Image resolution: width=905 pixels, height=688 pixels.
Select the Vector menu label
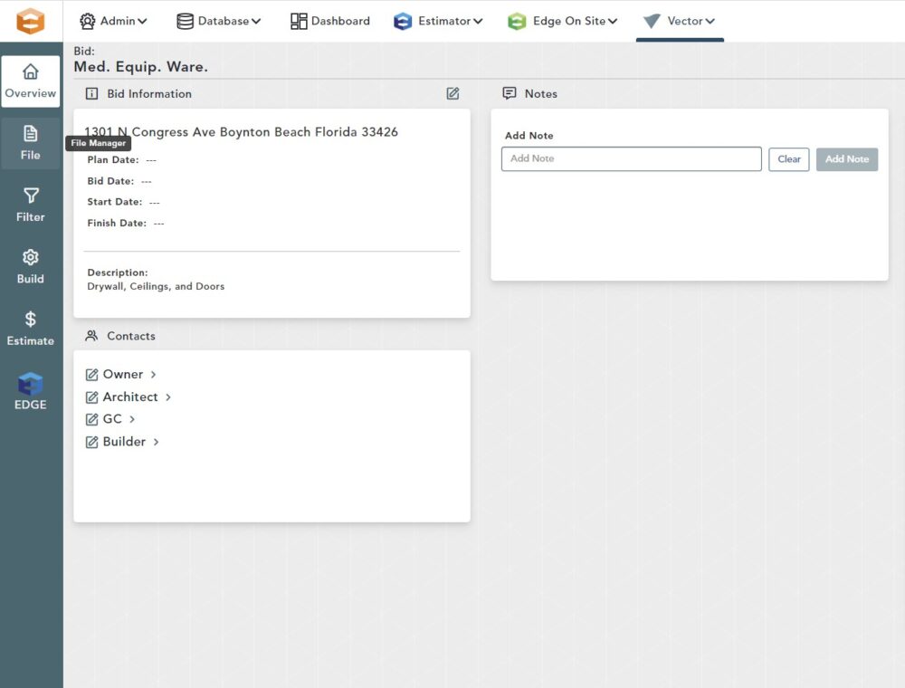click(685, 21)
